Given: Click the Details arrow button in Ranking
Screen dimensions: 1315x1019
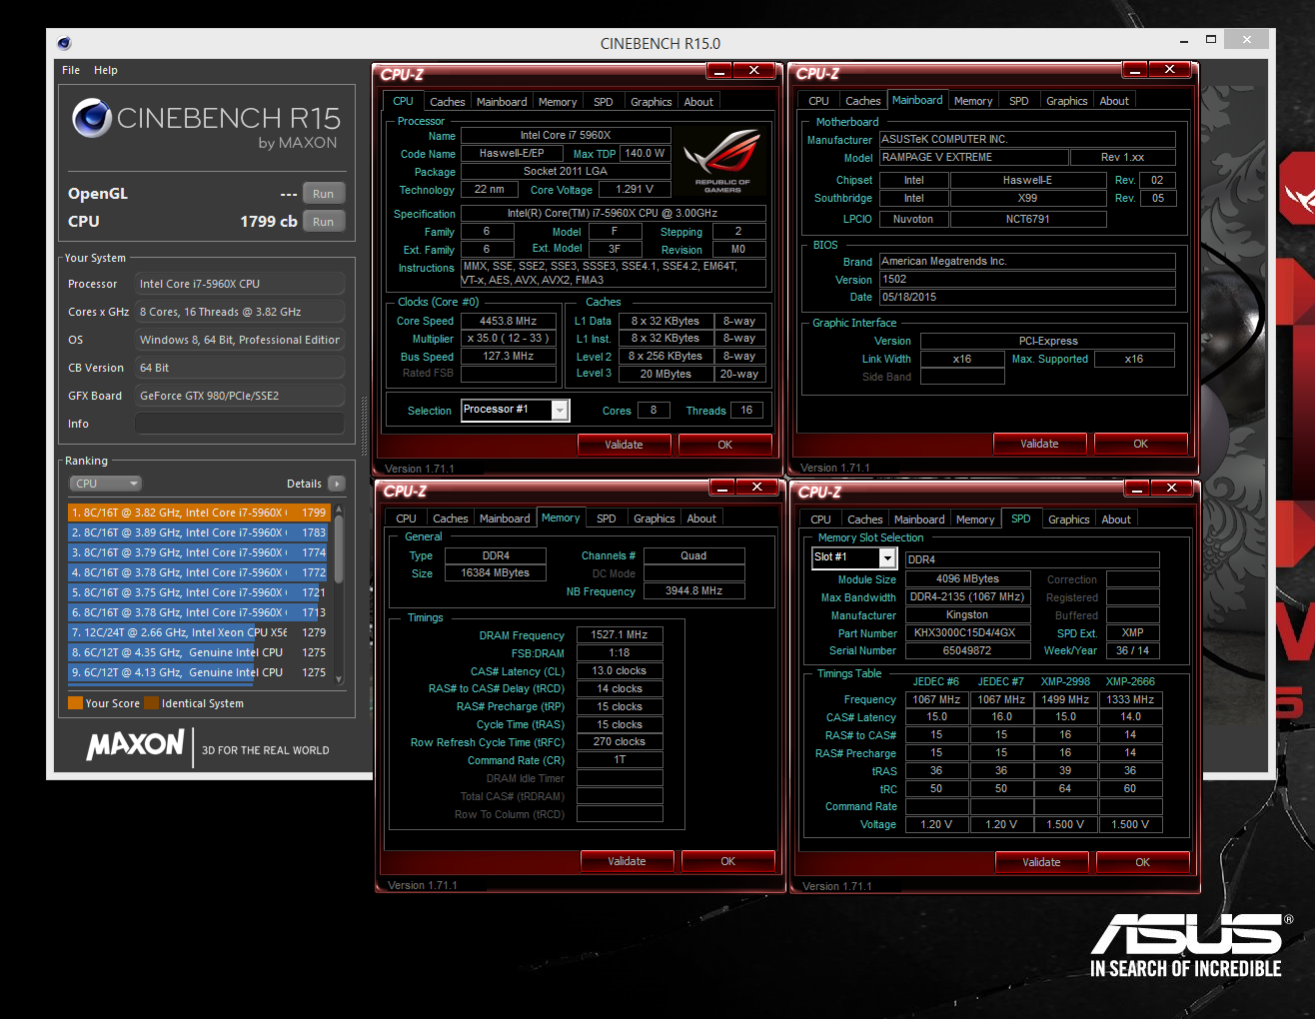Looking at the screenshot, I should pyautogui.click(x=337, y=484).
